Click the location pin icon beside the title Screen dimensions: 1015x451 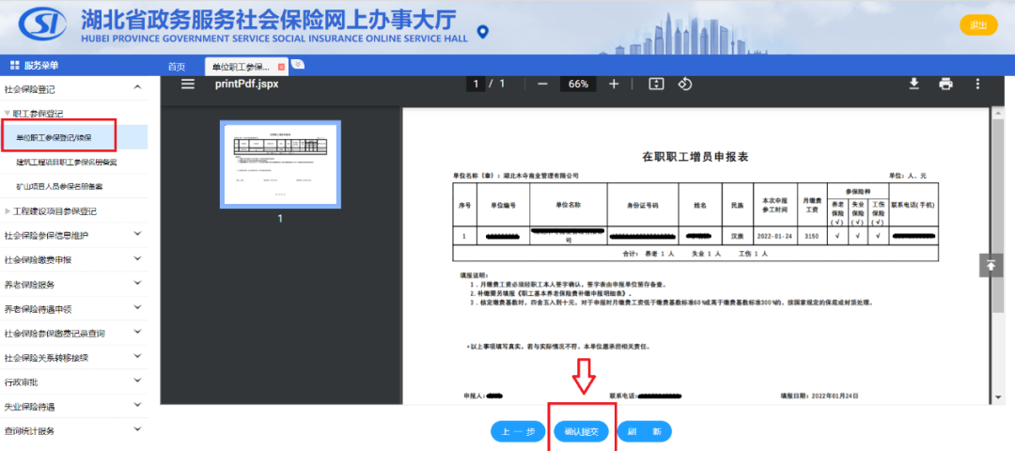pyautogui.click(x=482, y=32)
